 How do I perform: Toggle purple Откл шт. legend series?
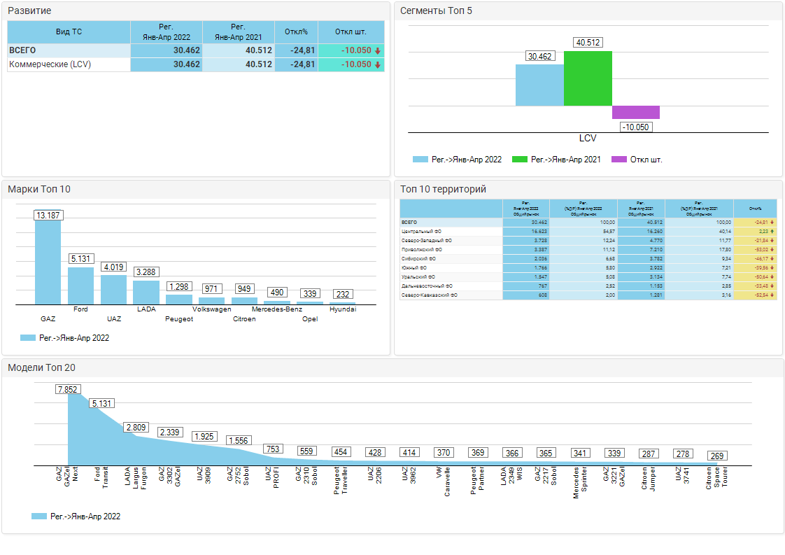(x=636, y=160)
